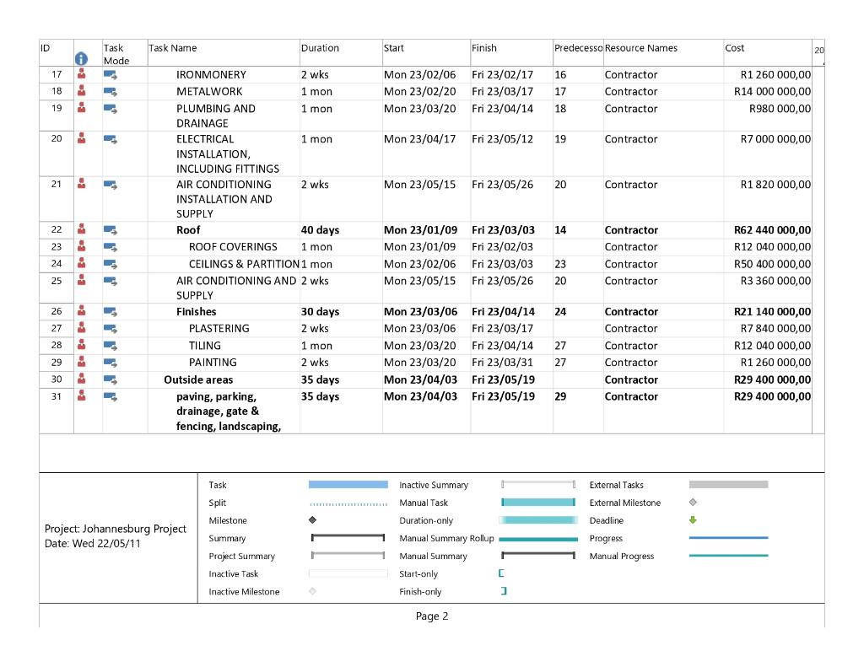Select the Roof summary task name

(188, 229)
